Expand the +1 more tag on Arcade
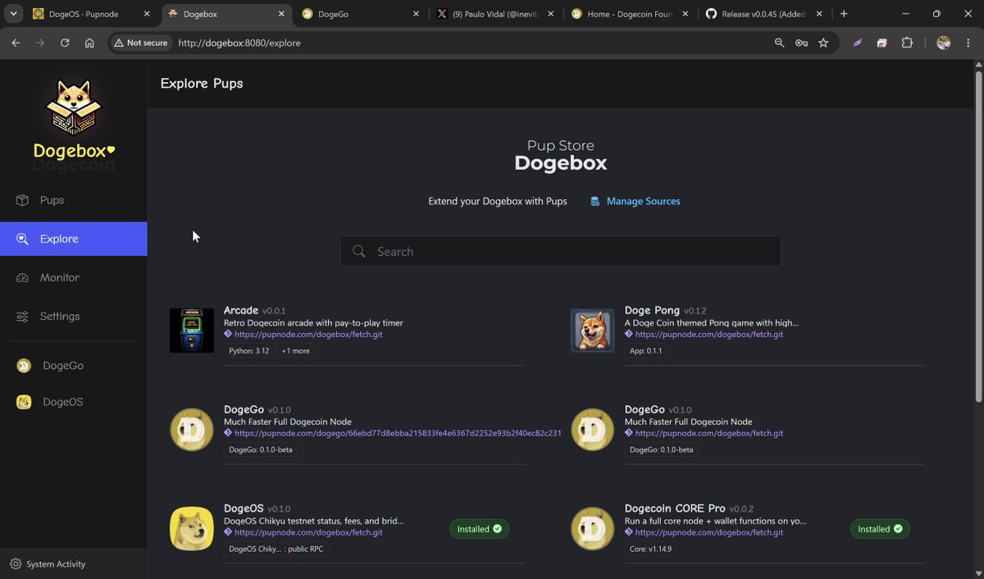The image size is (984, 579). 295,351
